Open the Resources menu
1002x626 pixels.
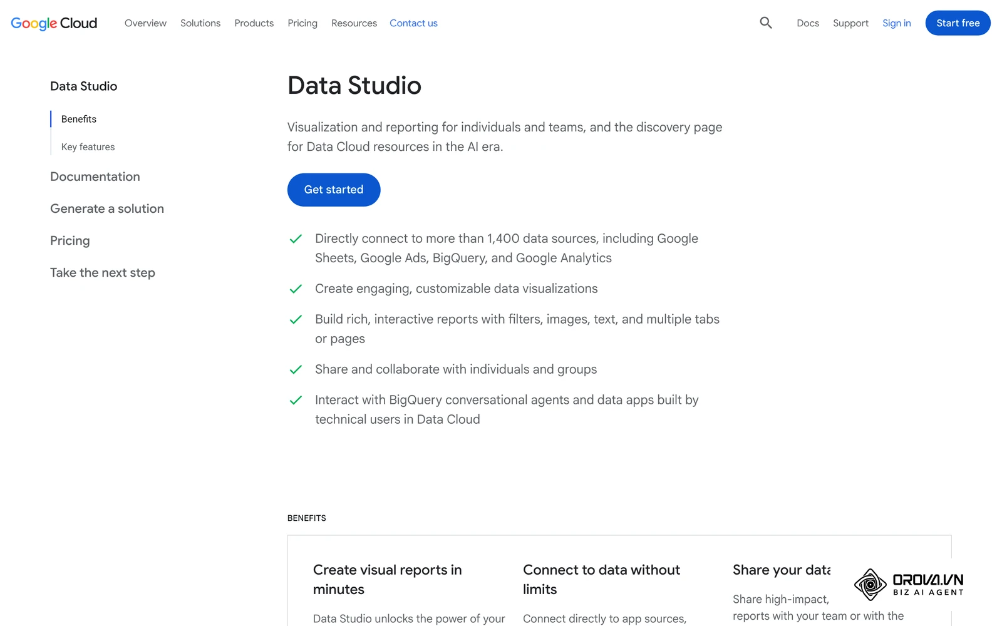tap(354, 23)
